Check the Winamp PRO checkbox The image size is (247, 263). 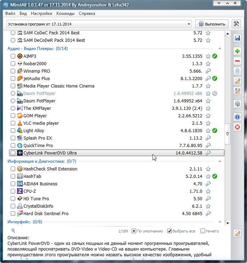13,71
